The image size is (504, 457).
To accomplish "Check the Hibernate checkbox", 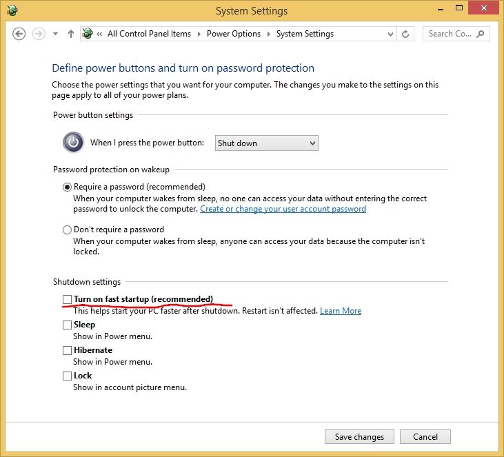I will 67,350.
